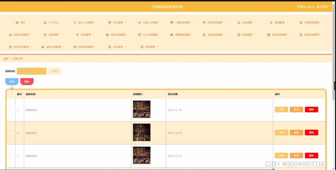336x170 pixels.
Task: Click the red 删除 button above the table
Action: (x=27, y=82)
